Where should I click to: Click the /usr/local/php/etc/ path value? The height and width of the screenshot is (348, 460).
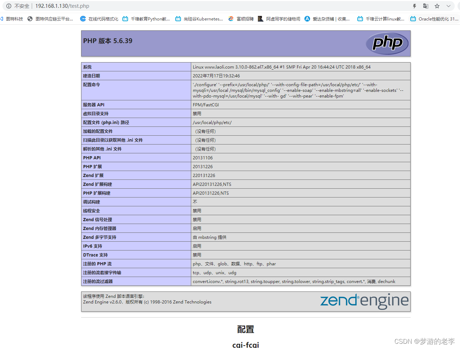[x=212, y=122]
